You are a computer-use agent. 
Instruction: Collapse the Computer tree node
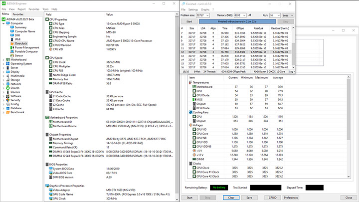coord(3,23)
